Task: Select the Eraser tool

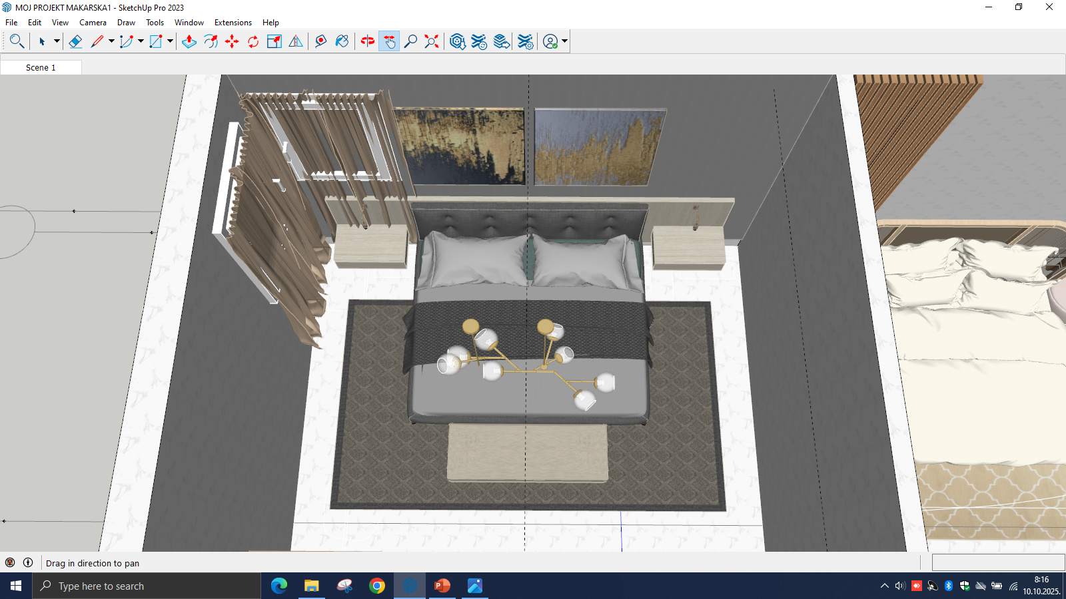Action: pyautogui.click(x=75, y=41)
